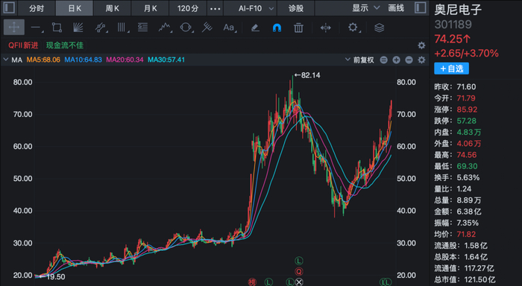Click the red 榜 event marker

click(252, 282)
